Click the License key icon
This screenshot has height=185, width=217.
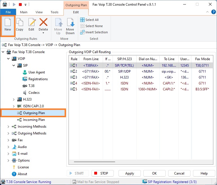click(14, 167)
